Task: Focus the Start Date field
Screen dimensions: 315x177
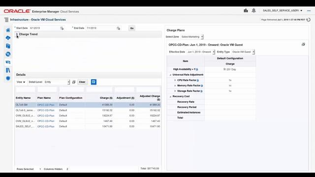Action: (x=44, y=28)
